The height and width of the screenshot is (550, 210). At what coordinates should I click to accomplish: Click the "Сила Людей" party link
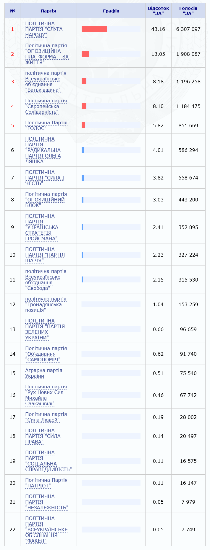(x=46, y=417)
